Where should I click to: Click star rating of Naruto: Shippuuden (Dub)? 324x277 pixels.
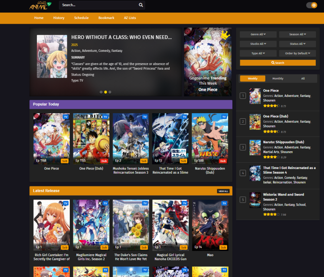click(x=271, y=157)
